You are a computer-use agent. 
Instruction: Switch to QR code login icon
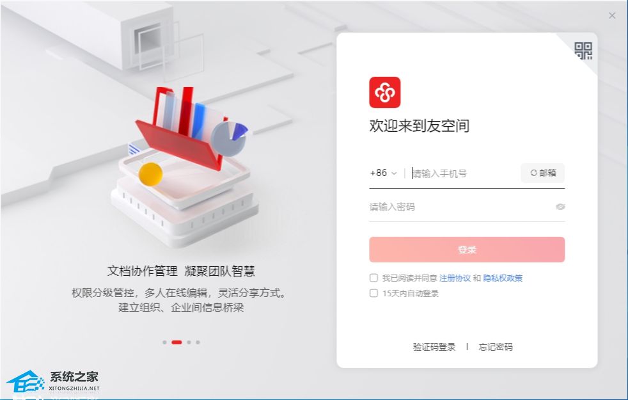click(583, 51)
